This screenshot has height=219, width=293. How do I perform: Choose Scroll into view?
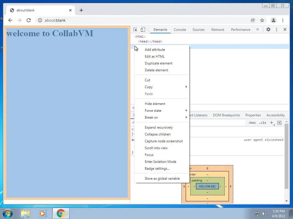[x=162, y=148]
